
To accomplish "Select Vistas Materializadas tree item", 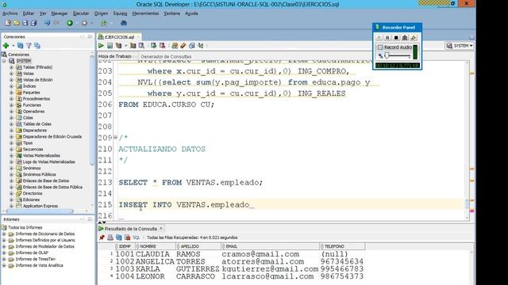I will [x=41, y=155].
